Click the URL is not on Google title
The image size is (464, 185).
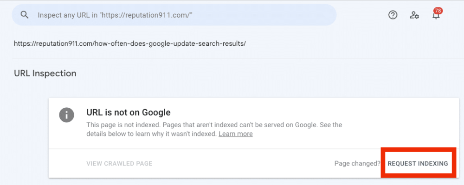point(129,112)
